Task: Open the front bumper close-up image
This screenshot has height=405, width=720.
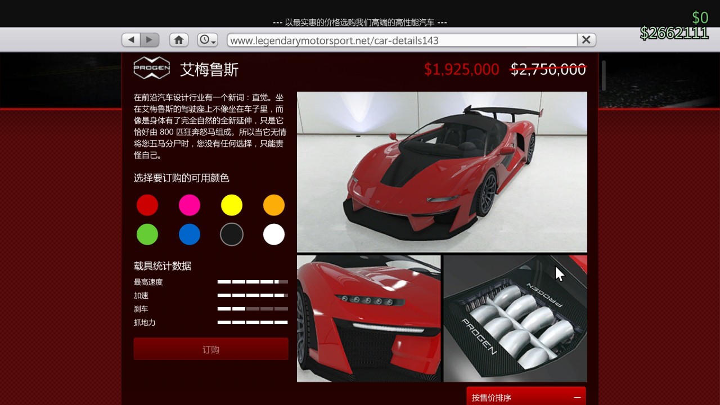Action: pyautogui.click(x=369, y=319)
